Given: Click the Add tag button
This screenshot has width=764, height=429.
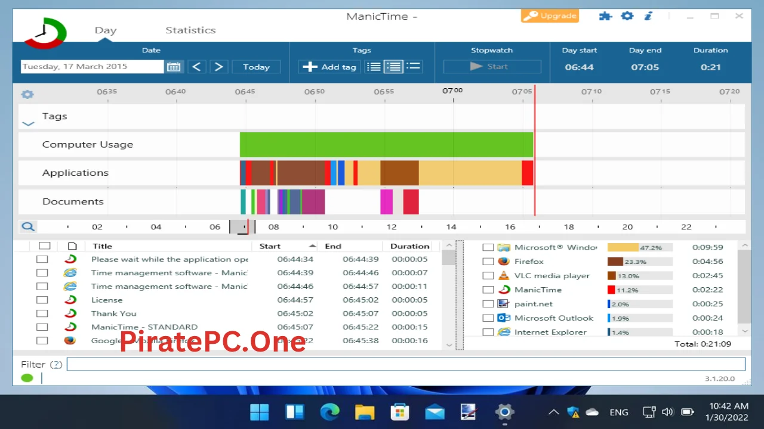Looking at the screenshot, I should (x=329, y=67).
